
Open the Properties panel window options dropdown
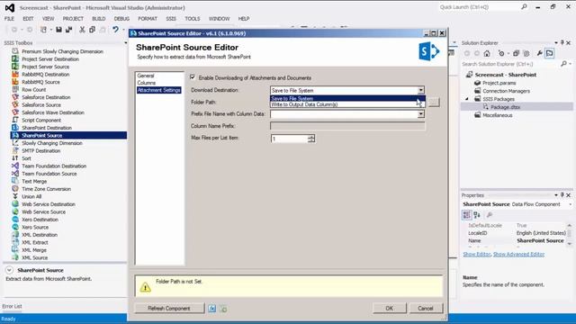point(556,195)
